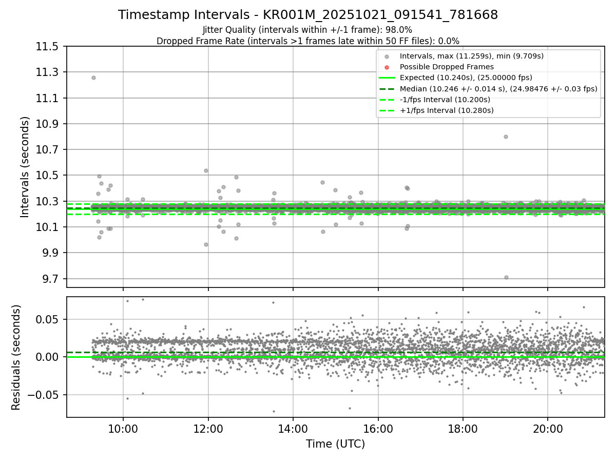The height and width of the screenshot is (462, 616).
Task: Click legend entry "Expected (10.240s), (25.00000 fps)"
Action: click(466, 78)
